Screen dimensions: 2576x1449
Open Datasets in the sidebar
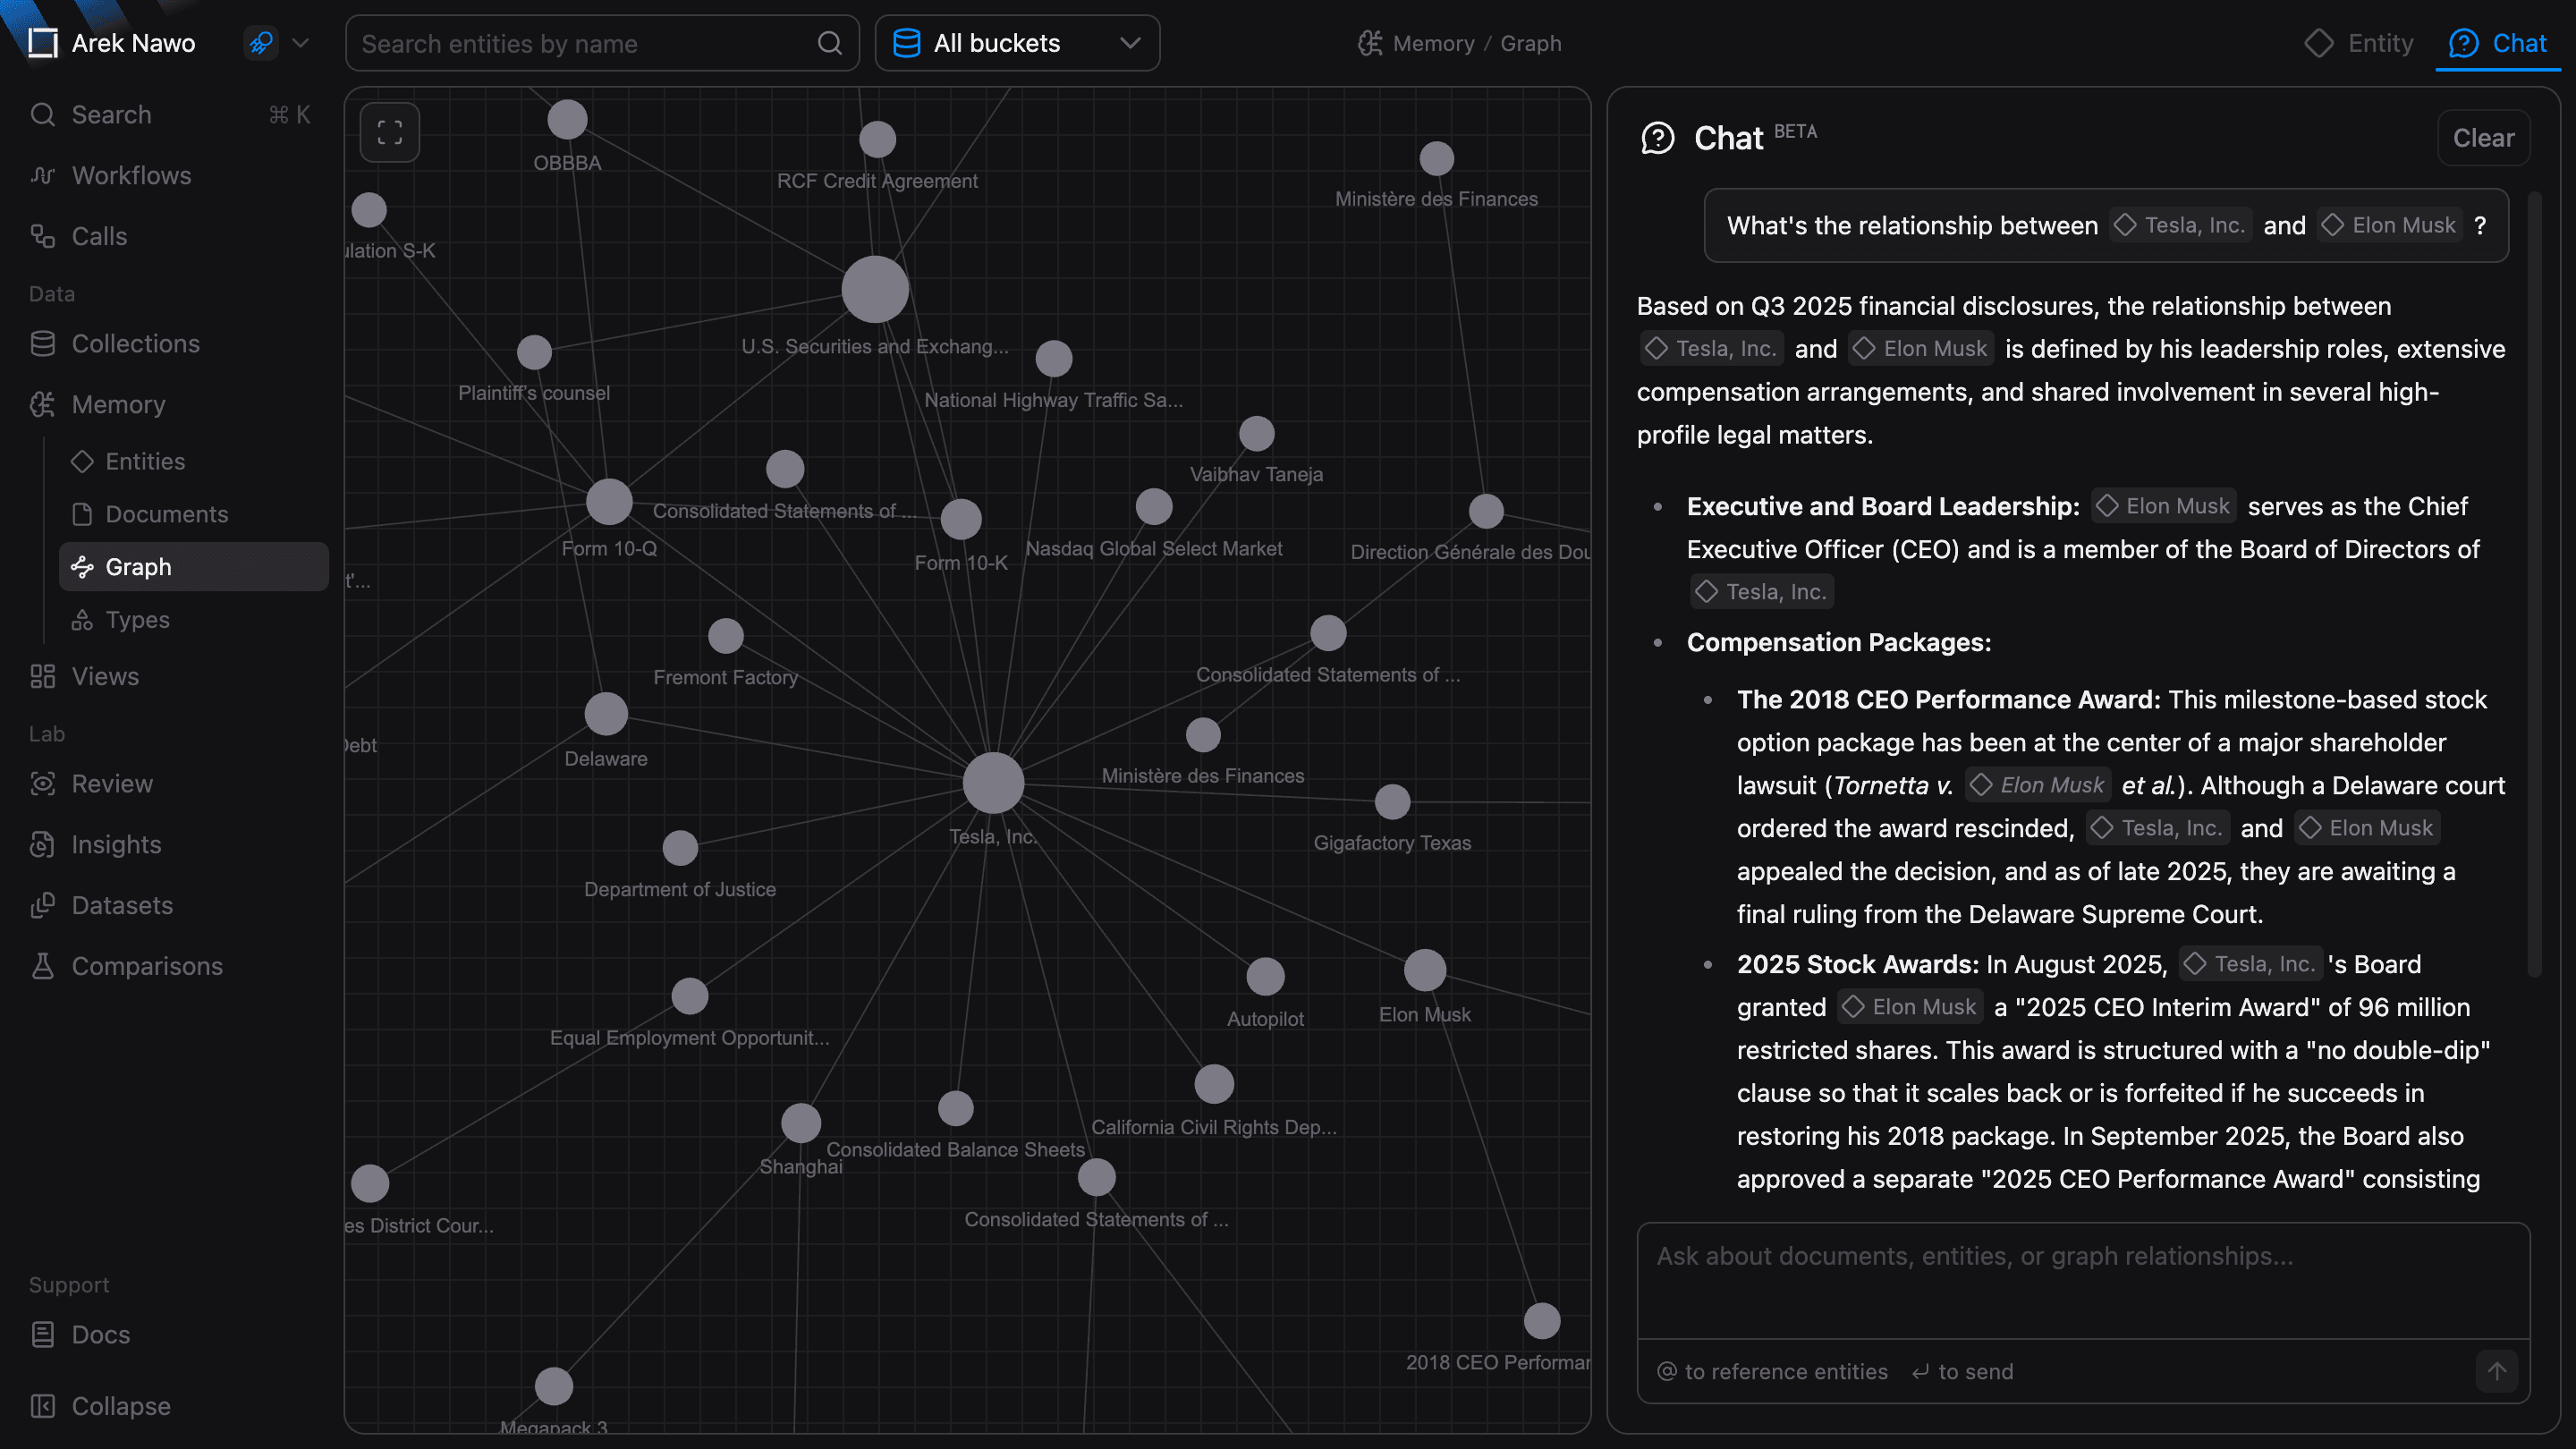170,906
